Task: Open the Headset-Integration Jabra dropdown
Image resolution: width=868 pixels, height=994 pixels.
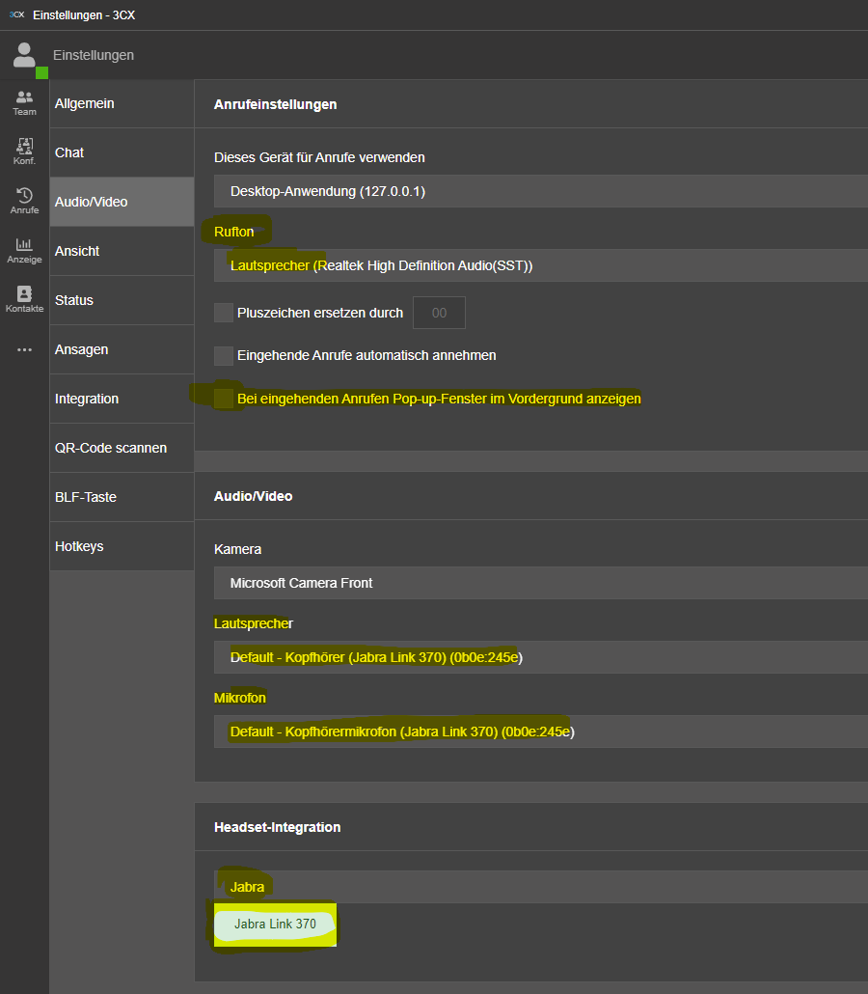Action: pyautogui.click(x=540, y=887)
